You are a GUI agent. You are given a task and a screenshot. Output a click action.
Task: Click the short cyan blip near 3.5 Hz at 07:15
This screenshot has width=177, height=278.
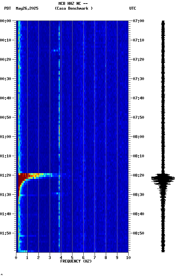tap(55, 51)
